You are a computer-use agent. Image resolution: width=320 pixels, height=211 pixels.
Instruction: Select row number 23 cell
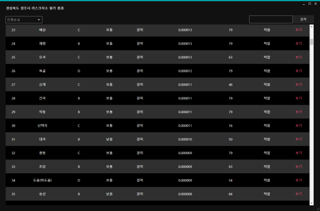click(13, 30)
